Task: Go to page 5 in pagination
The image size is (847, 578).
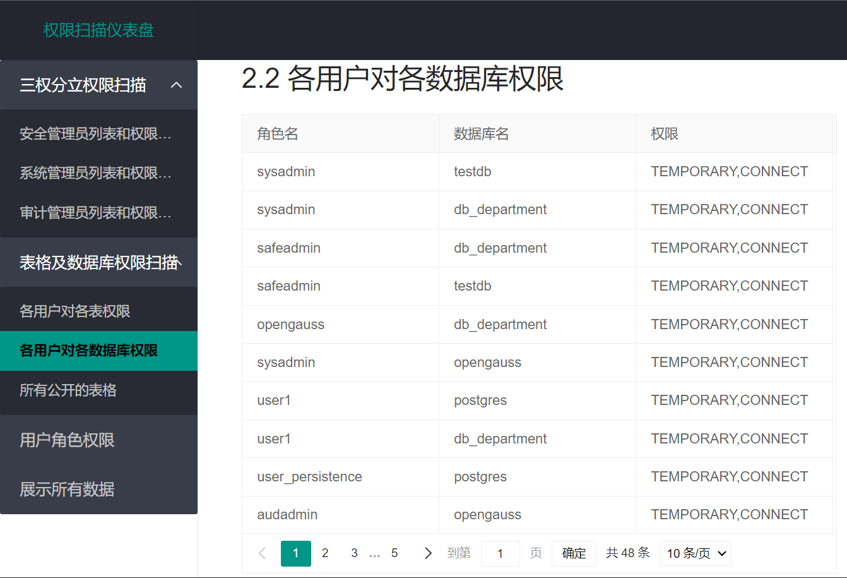Action: coord(394,553)
